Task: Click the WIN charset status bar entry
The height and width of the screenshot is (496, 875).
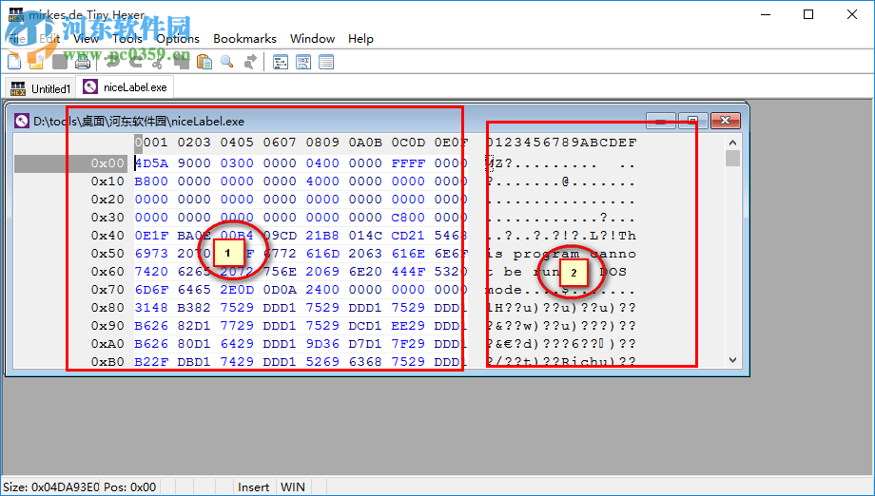Action: (292, 486)
